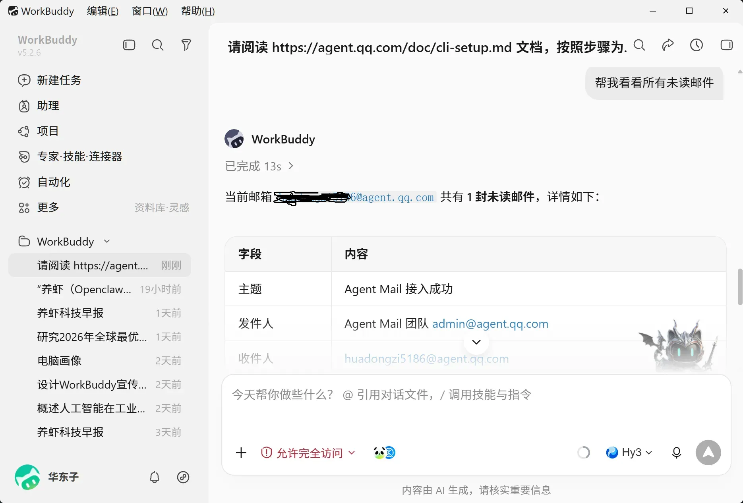Maximize the WorkBuddy window
Image resolution: width=743 pixels, height=503 pixels.
pyautogui.click(x=689, y=11)
